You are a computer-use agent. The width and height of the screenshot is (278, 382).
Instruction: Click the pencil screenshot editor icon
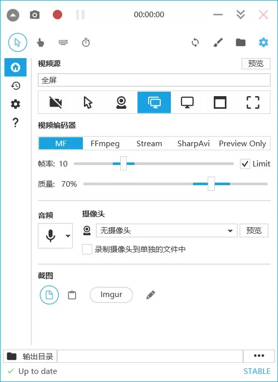tap(151, 295)
